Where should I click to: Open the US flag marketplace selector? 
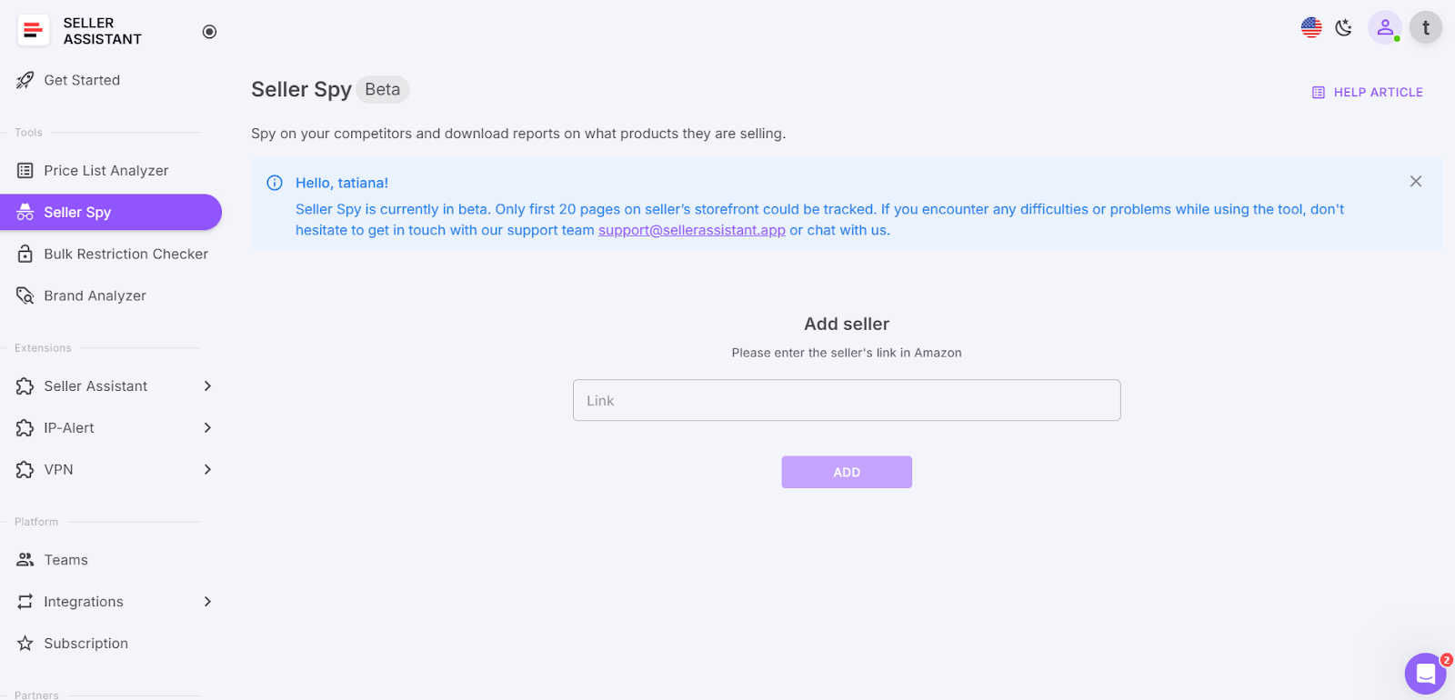(1311, 28)
